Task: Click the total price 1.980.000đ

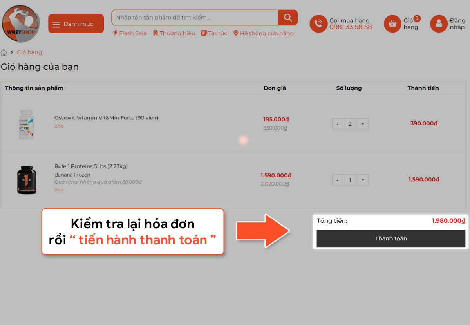Action: click(x=448, y=221)
